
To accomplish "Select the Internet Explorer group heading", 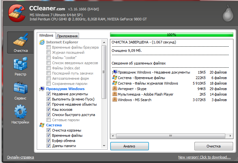I will pos(62,42).
